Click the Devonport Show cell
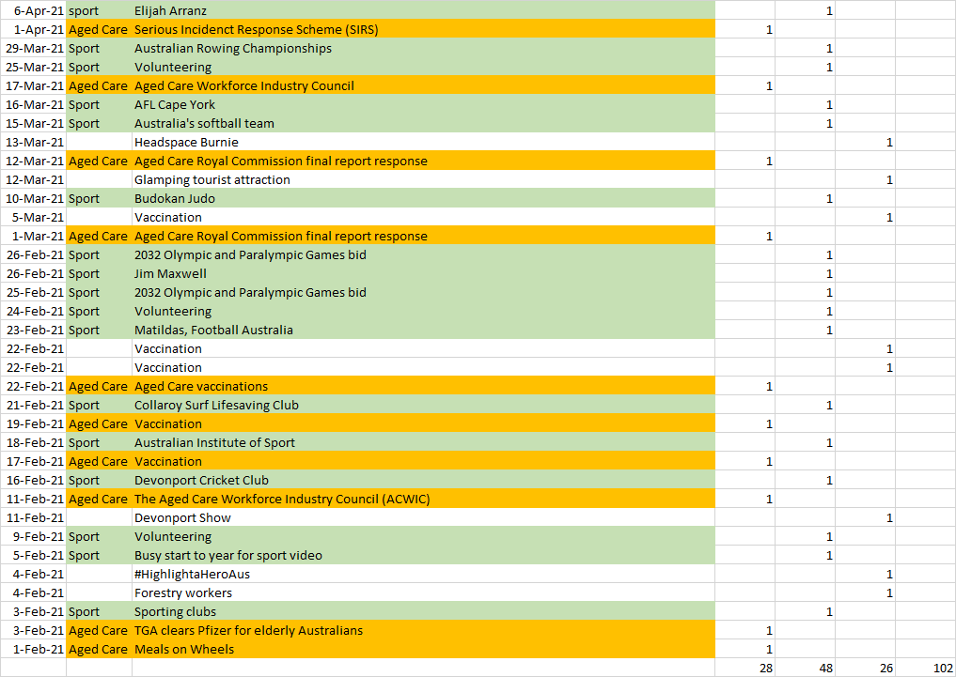 pos(423,518)
